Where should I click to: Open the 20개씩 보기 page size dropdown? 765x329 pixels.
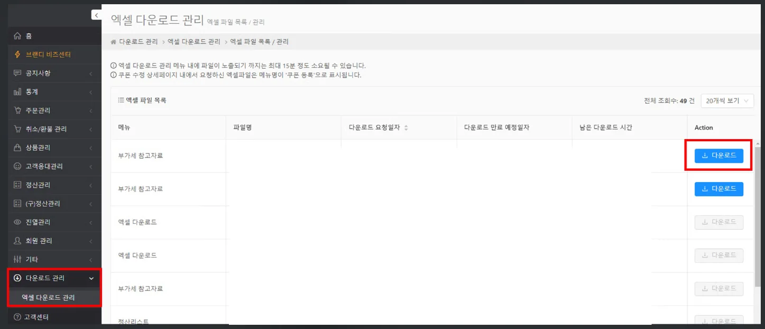point(727,100)
